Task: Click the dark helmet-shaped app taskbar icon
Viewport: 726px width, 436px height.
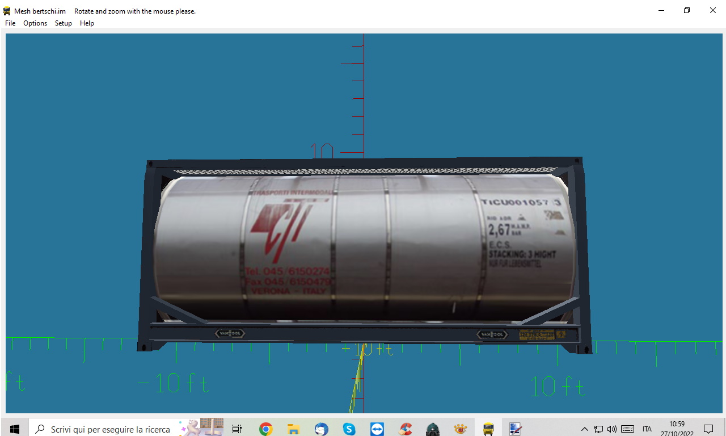Action: (433, 429)
